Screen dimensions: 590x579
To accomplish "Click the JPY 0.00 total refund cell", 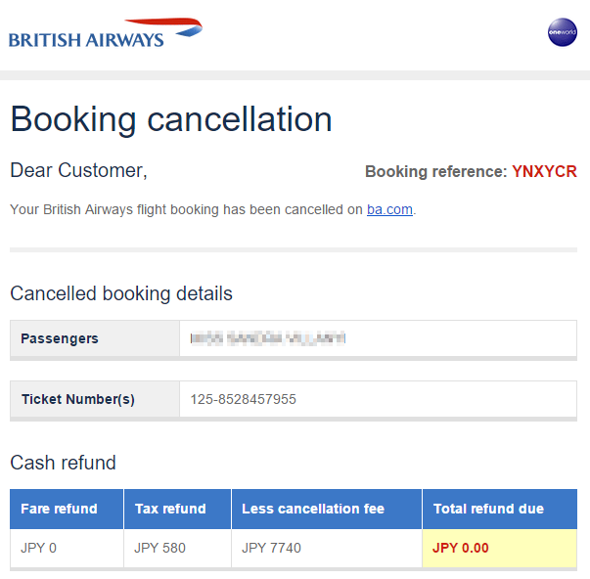I will (500, 548).
